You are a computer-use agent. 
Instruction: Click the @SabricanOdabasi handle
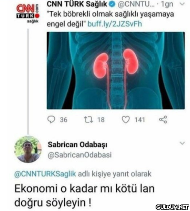click(80, 155)
